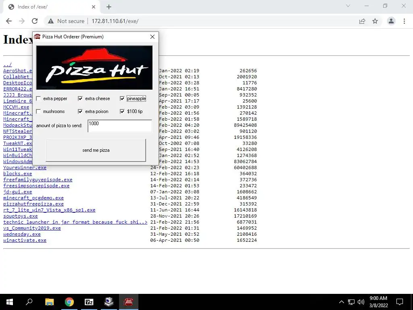Click the souptoys.exe link
Screen dimensions: 413x310
[21, 216]
